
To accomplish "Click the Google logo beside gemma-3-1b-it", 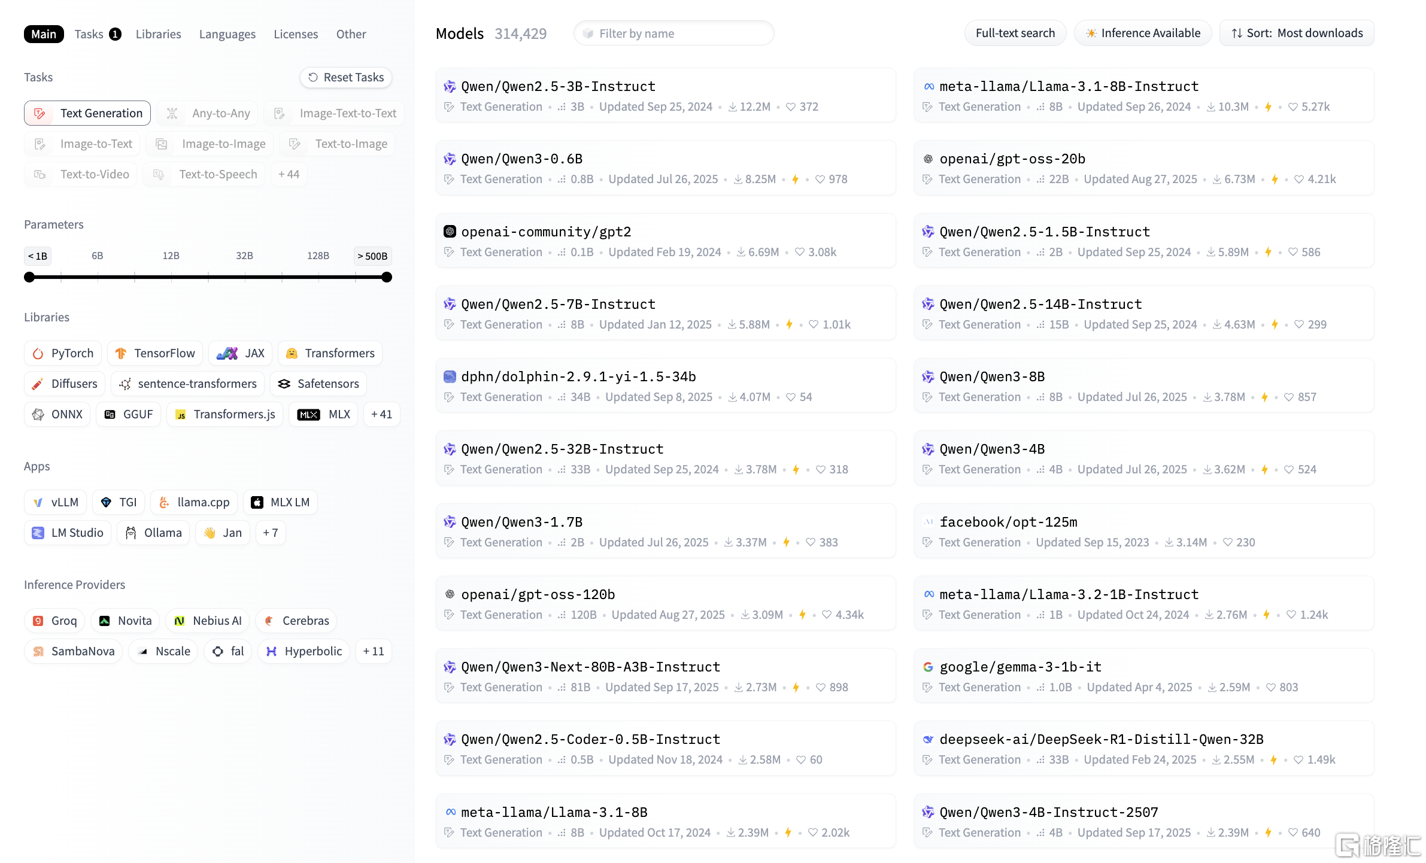I will 929,667.
